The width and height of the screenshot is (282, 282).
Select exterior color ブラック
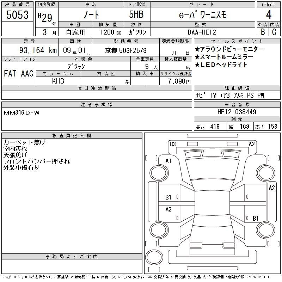pos(76,67)
